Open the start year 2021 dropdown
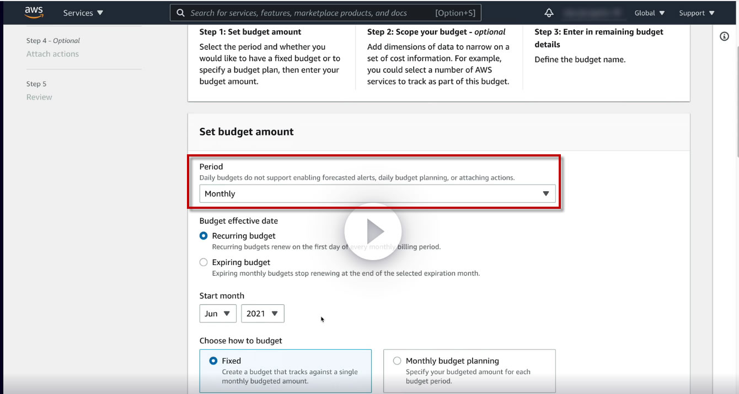739x394 pixels. (263, 314)
